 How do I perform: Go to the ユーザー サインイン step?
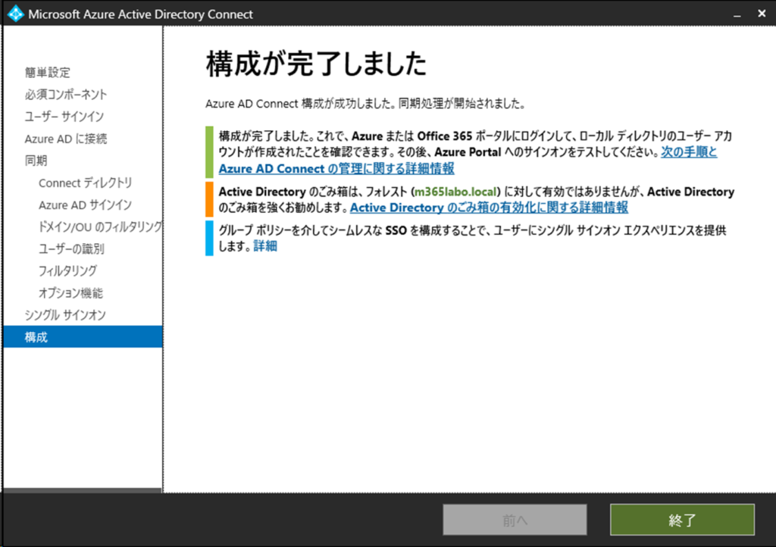point(64,117)
